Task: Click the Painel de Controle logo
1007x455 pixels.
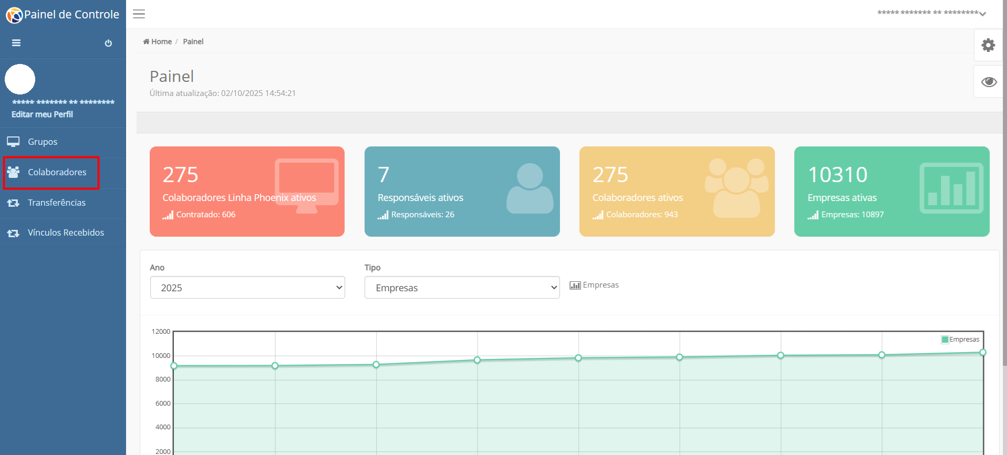Action: [63, 15]
